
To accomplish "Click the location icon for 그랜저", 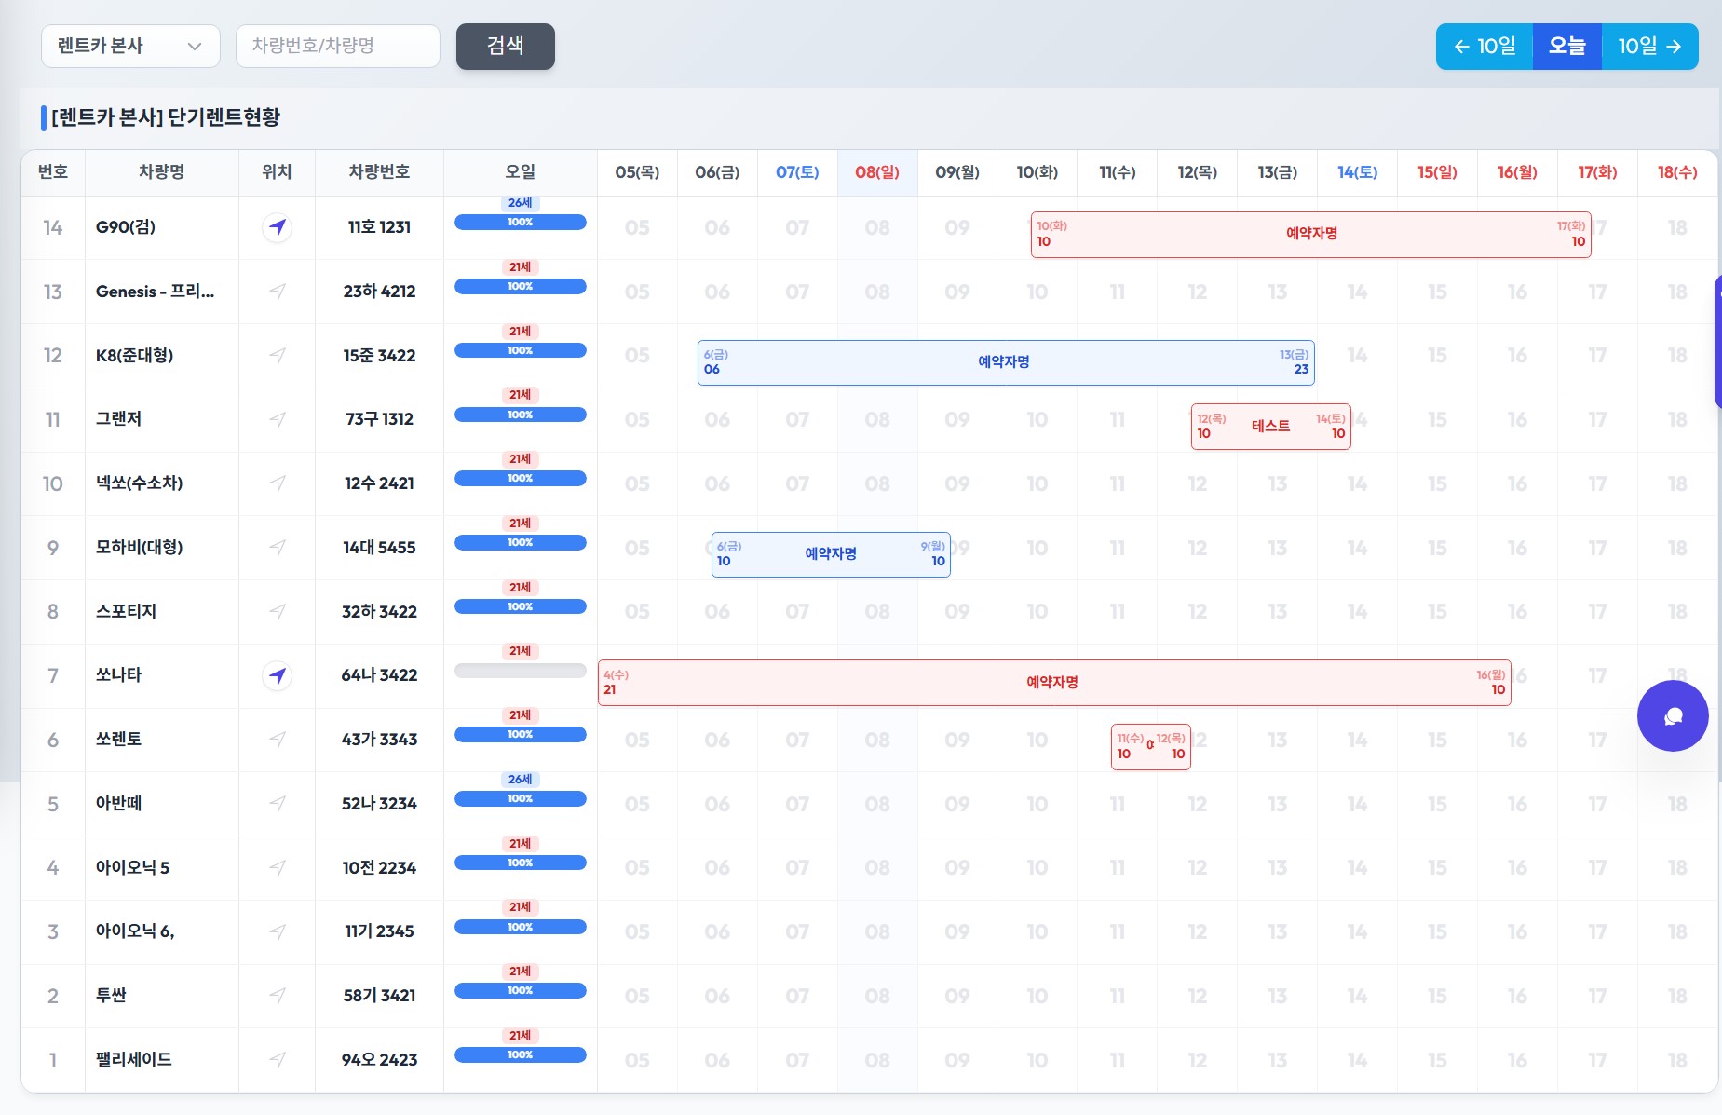I will (277, 420).
